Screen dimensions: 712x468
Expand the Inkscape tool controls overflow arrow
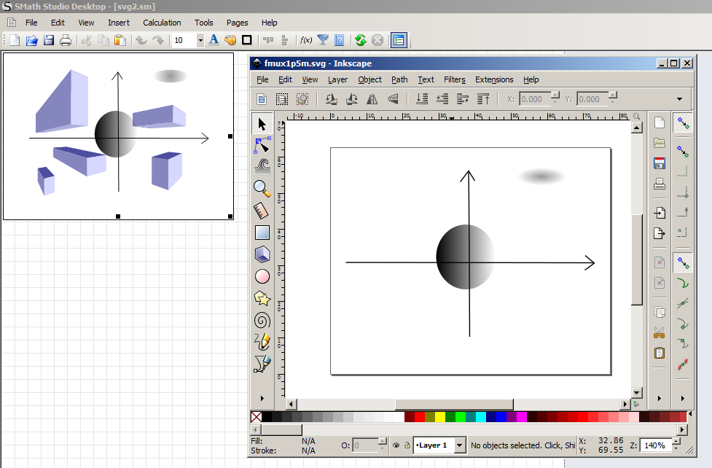pos(679,99)
